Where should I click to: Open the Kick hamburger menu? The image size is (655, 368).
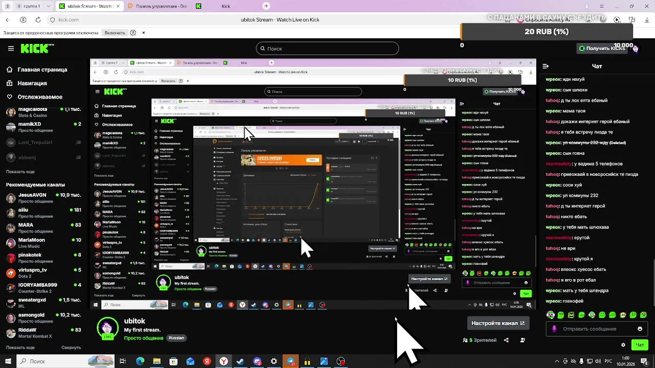[11, 49]
